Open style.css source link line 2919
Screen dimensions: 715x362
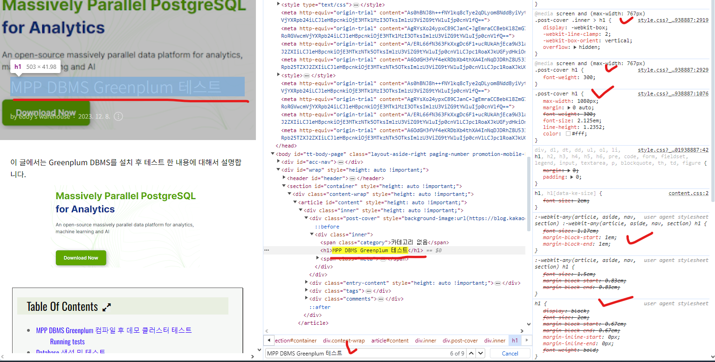(673, 20)
